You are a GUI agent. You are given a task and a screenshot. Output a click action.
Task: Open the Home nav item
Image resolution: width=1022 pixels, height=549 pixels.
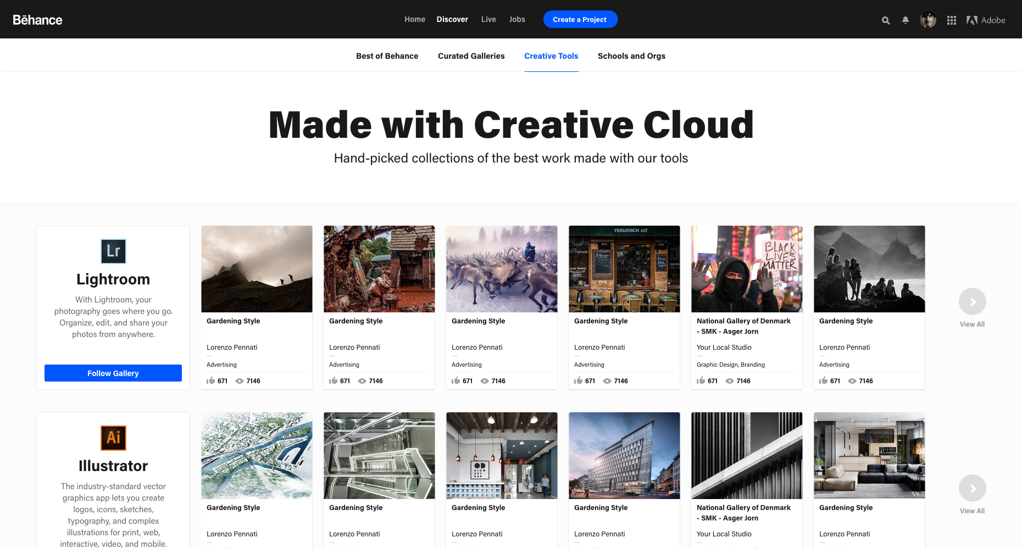click(415, 19)
